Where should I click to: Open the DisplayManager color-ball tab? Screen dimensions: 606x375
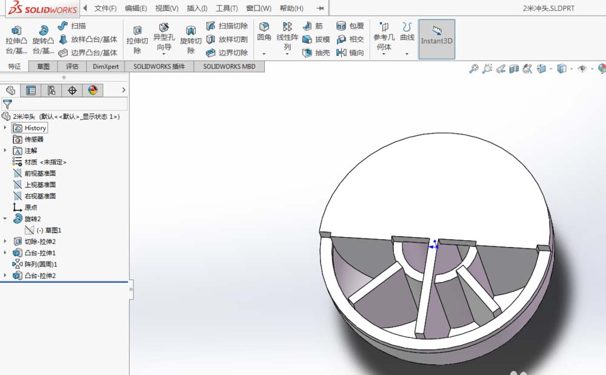93,90
